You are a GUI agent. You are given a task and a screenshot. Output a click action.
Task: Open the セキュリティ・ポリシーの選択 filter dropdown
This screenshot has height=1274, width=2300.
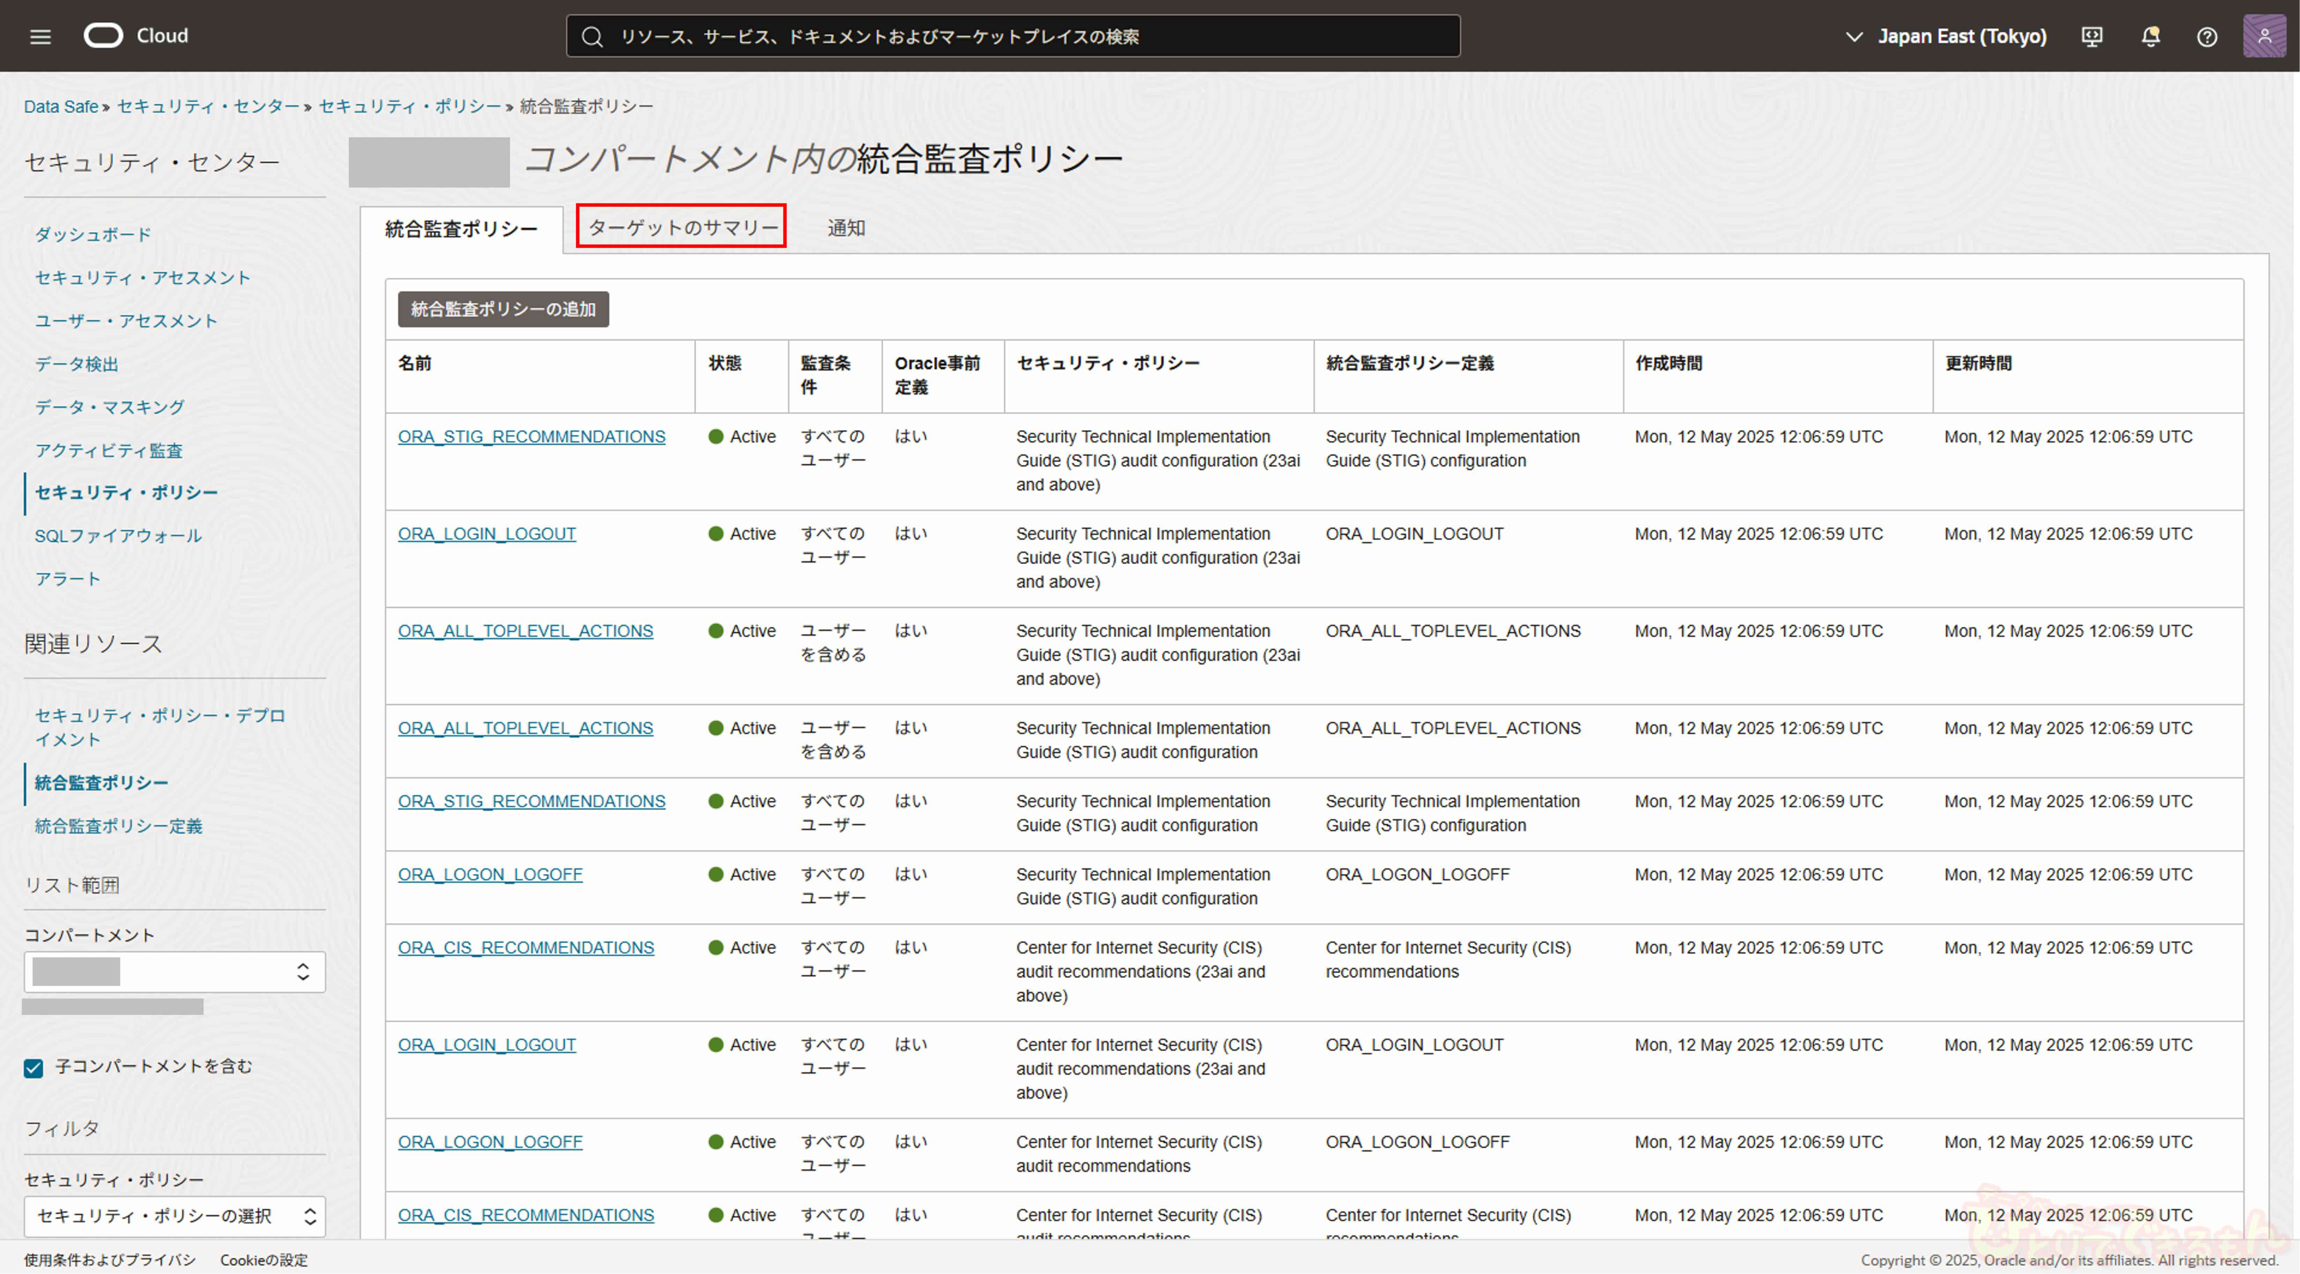click(174, 1216)
